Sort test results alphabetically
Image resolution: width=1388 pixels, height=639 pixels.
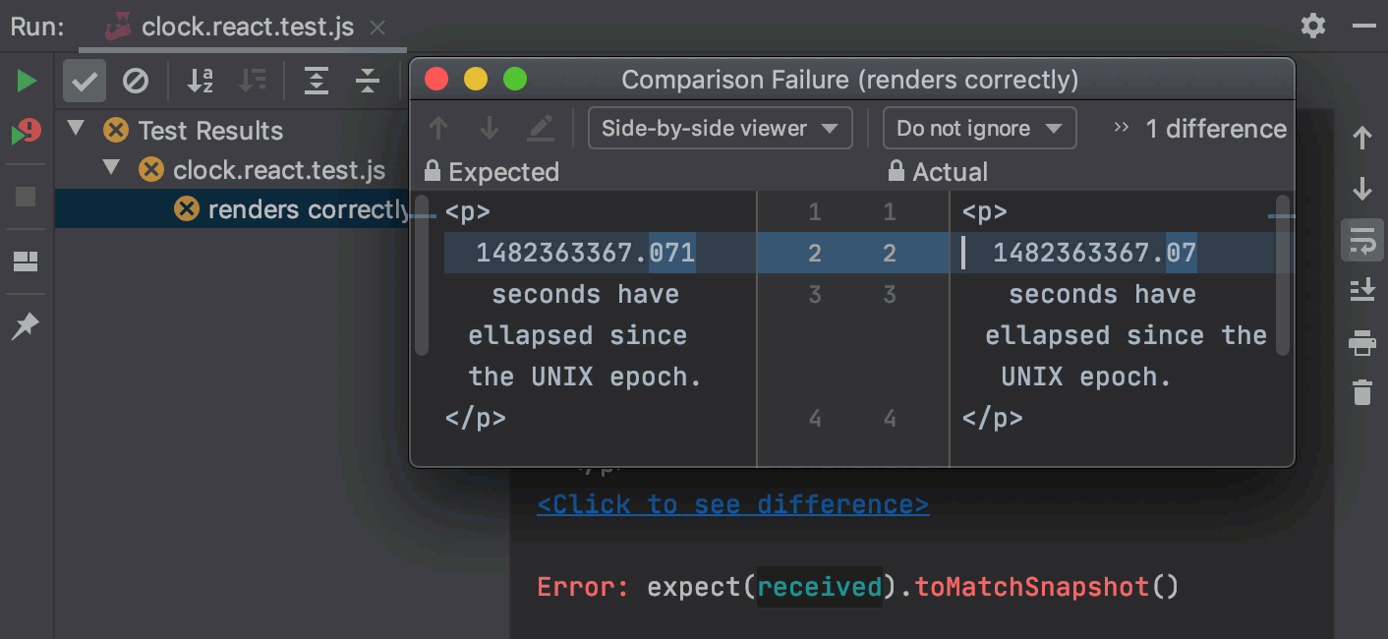point(201,81)
